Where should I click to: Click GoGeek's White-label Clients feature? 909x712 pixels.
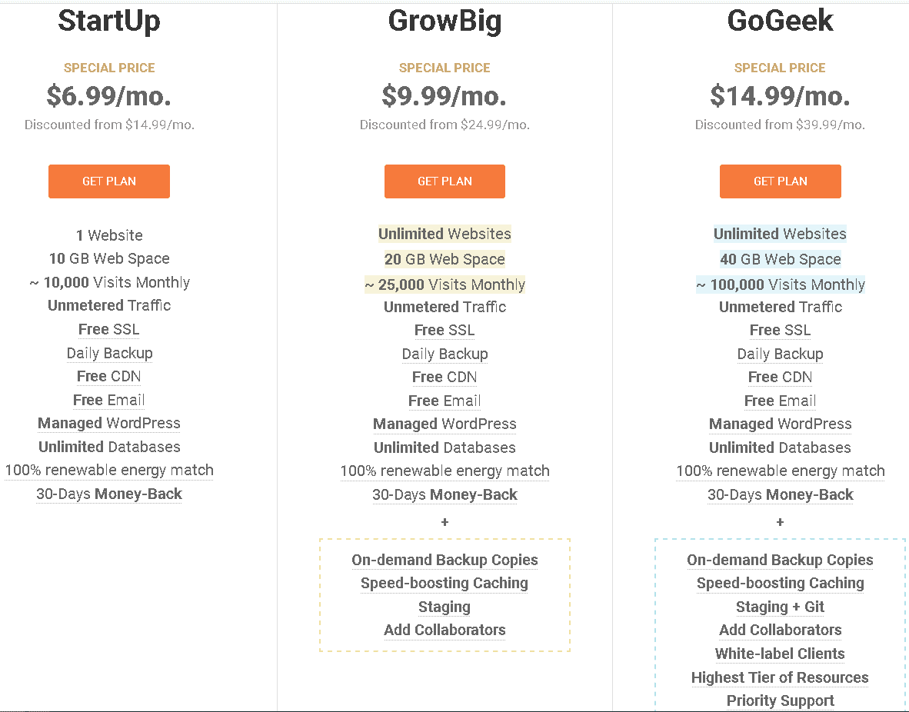[781, 654]
